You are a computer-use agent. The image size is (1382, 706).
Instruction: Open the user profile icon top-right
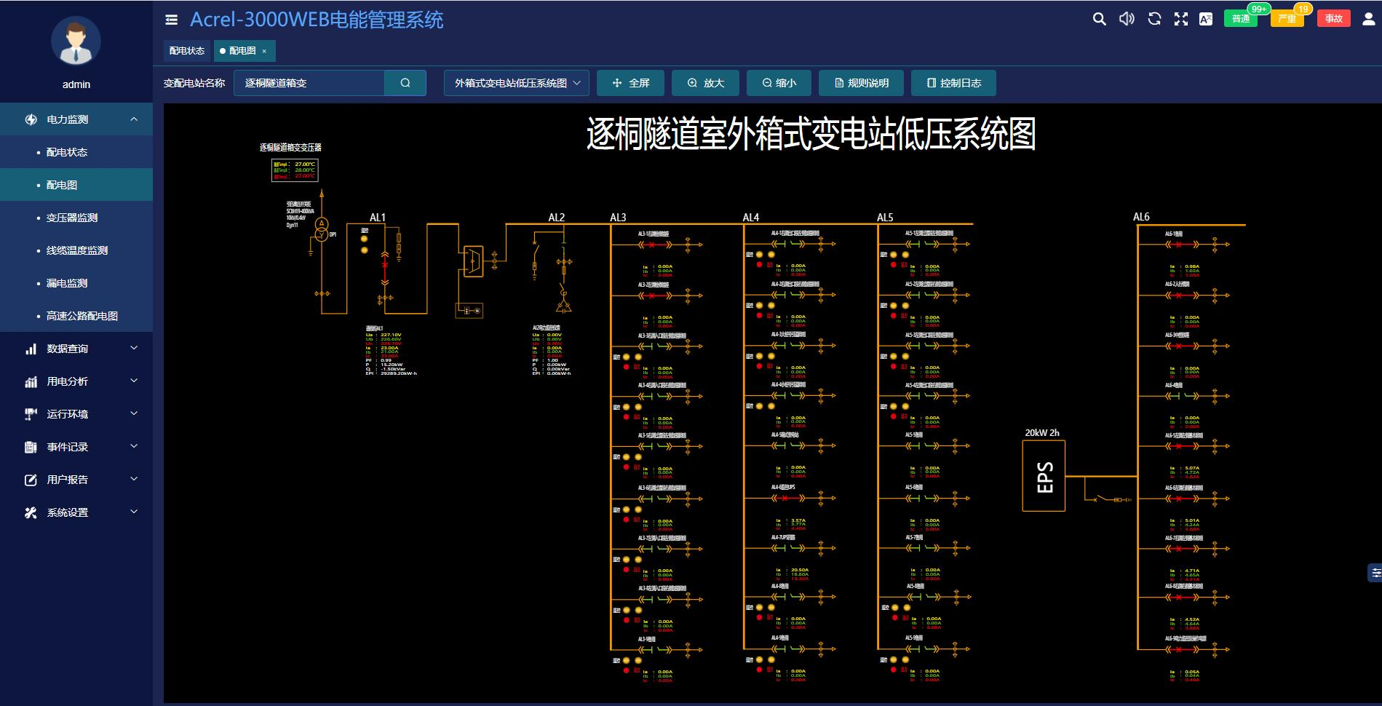[1368, 19]
